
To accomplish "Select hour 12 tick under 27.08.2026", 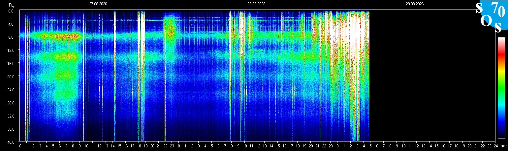I will point(99,146).
